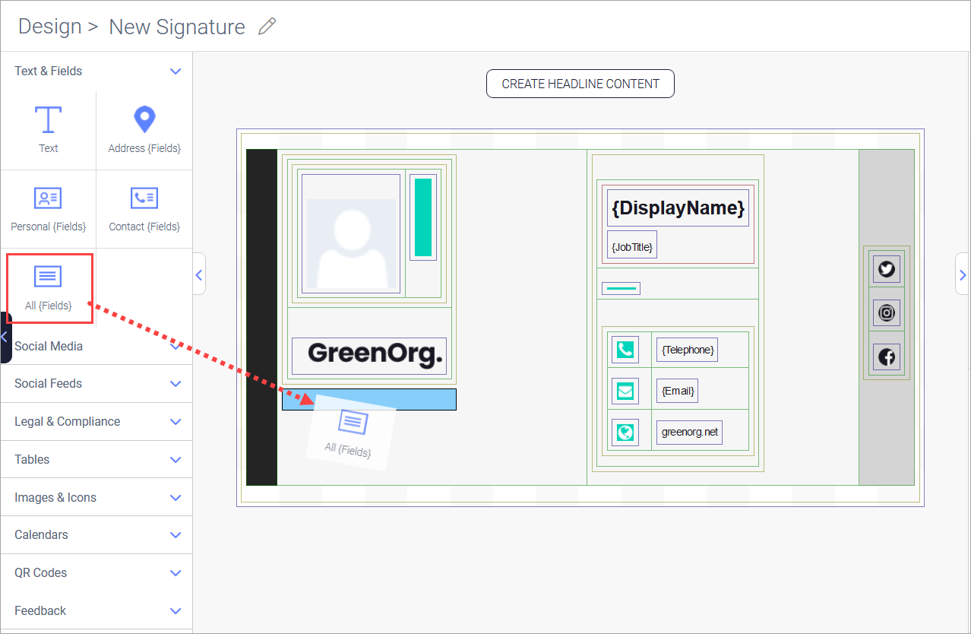Click the Facebook icon in the signature
Viewport: 971px width, 634px height.
(x=886, y=357)
